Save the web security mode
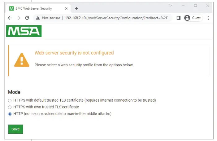 (x=15, y=129)
